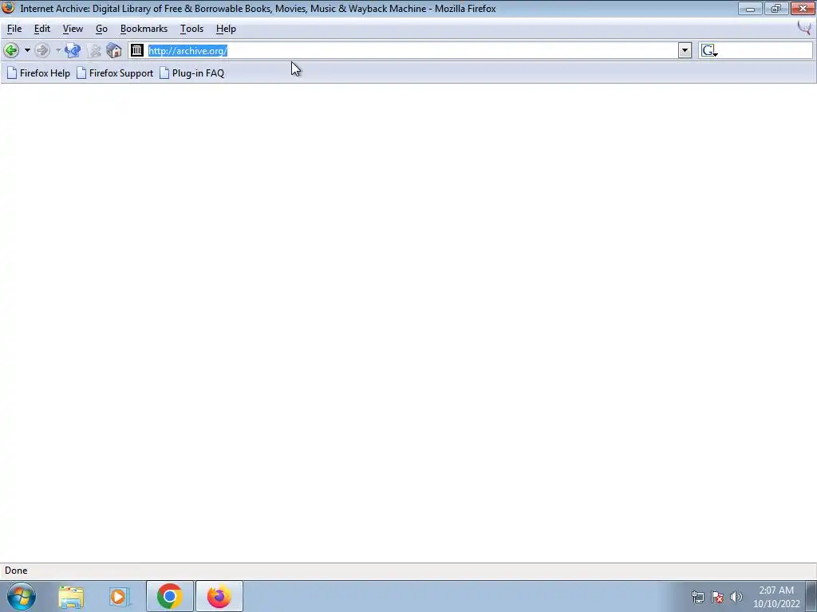Screen dimensions: 817x612
Task: Launch Windows Explorer from taskbar
Action: [71, 597]
